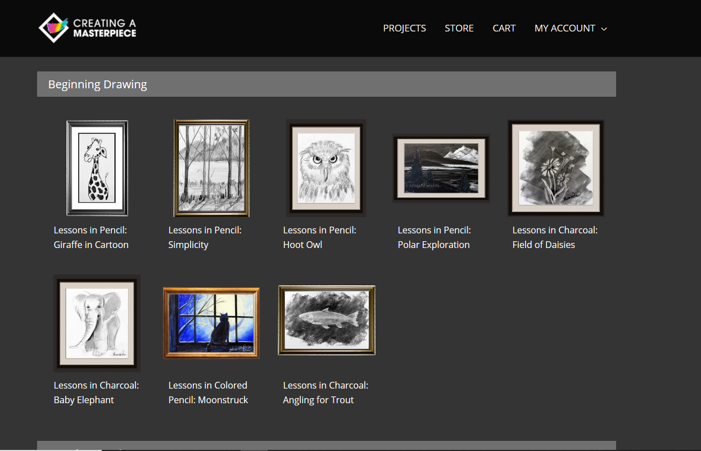701x451 pixels.
Task: Click the Lessons in Pencil: Polar Exploration link
Action: point(435,237)
